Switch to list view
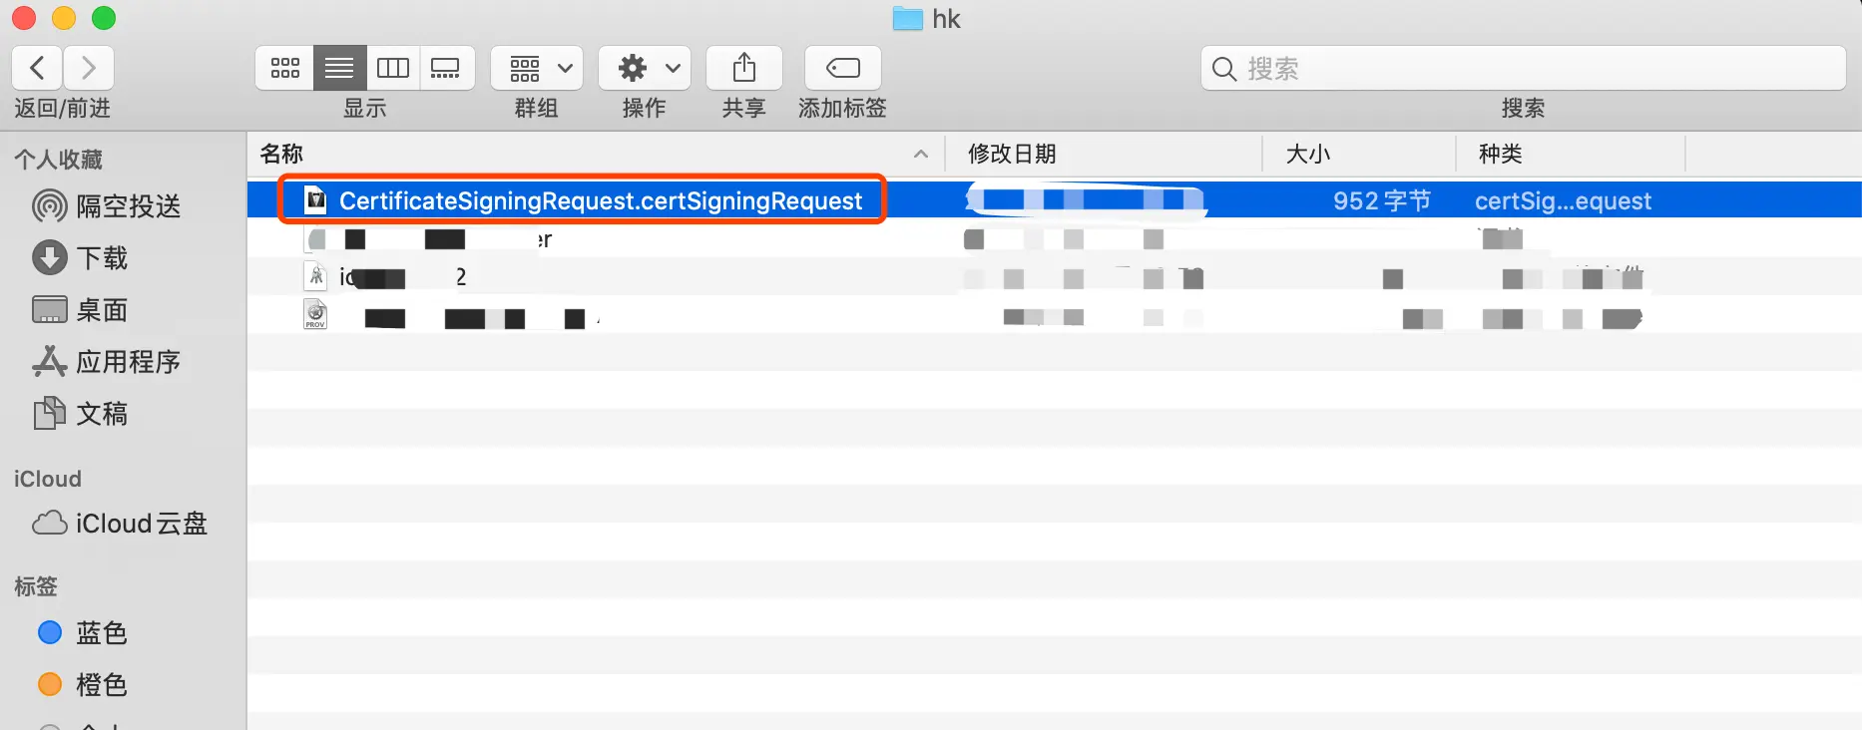 click(339, 68)
